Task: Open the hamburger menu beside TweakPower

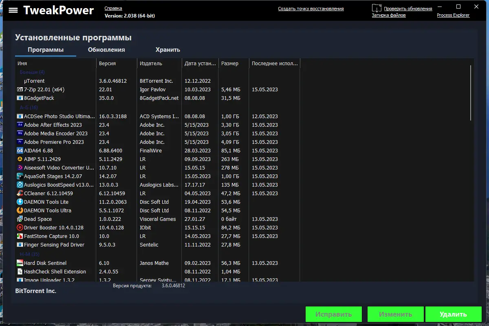Action: click(13, 10)
